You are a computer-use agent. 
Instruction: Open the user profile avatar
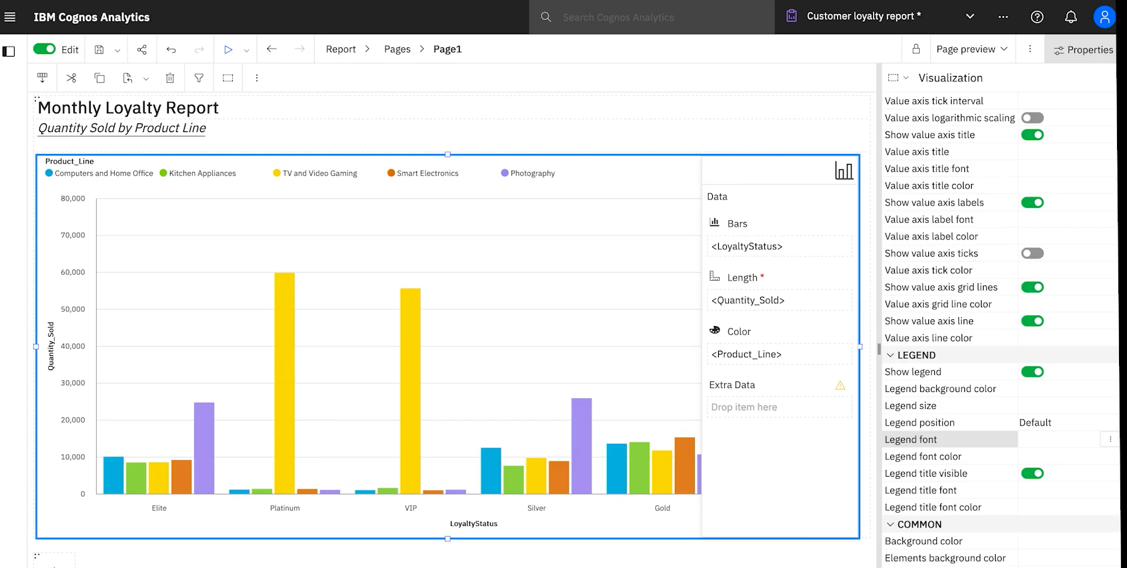click(1104, 17)
